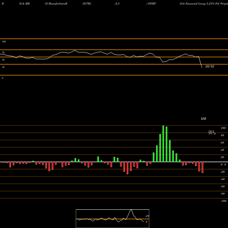Open the mini overview chart thumbnail
Image resolution: width=228 pixels, height=228 pixels.
coord(113,218)
